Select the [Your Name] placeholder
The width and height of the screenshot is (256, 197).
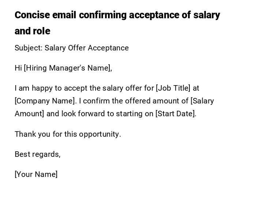point(36,174)
